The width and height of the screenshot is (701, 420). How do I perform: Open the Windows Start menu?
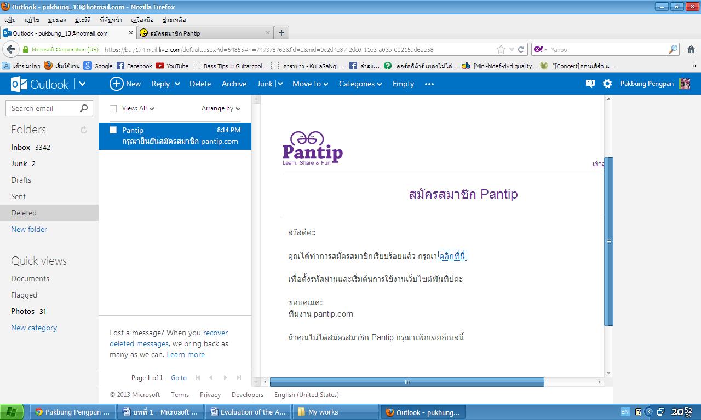12,412
